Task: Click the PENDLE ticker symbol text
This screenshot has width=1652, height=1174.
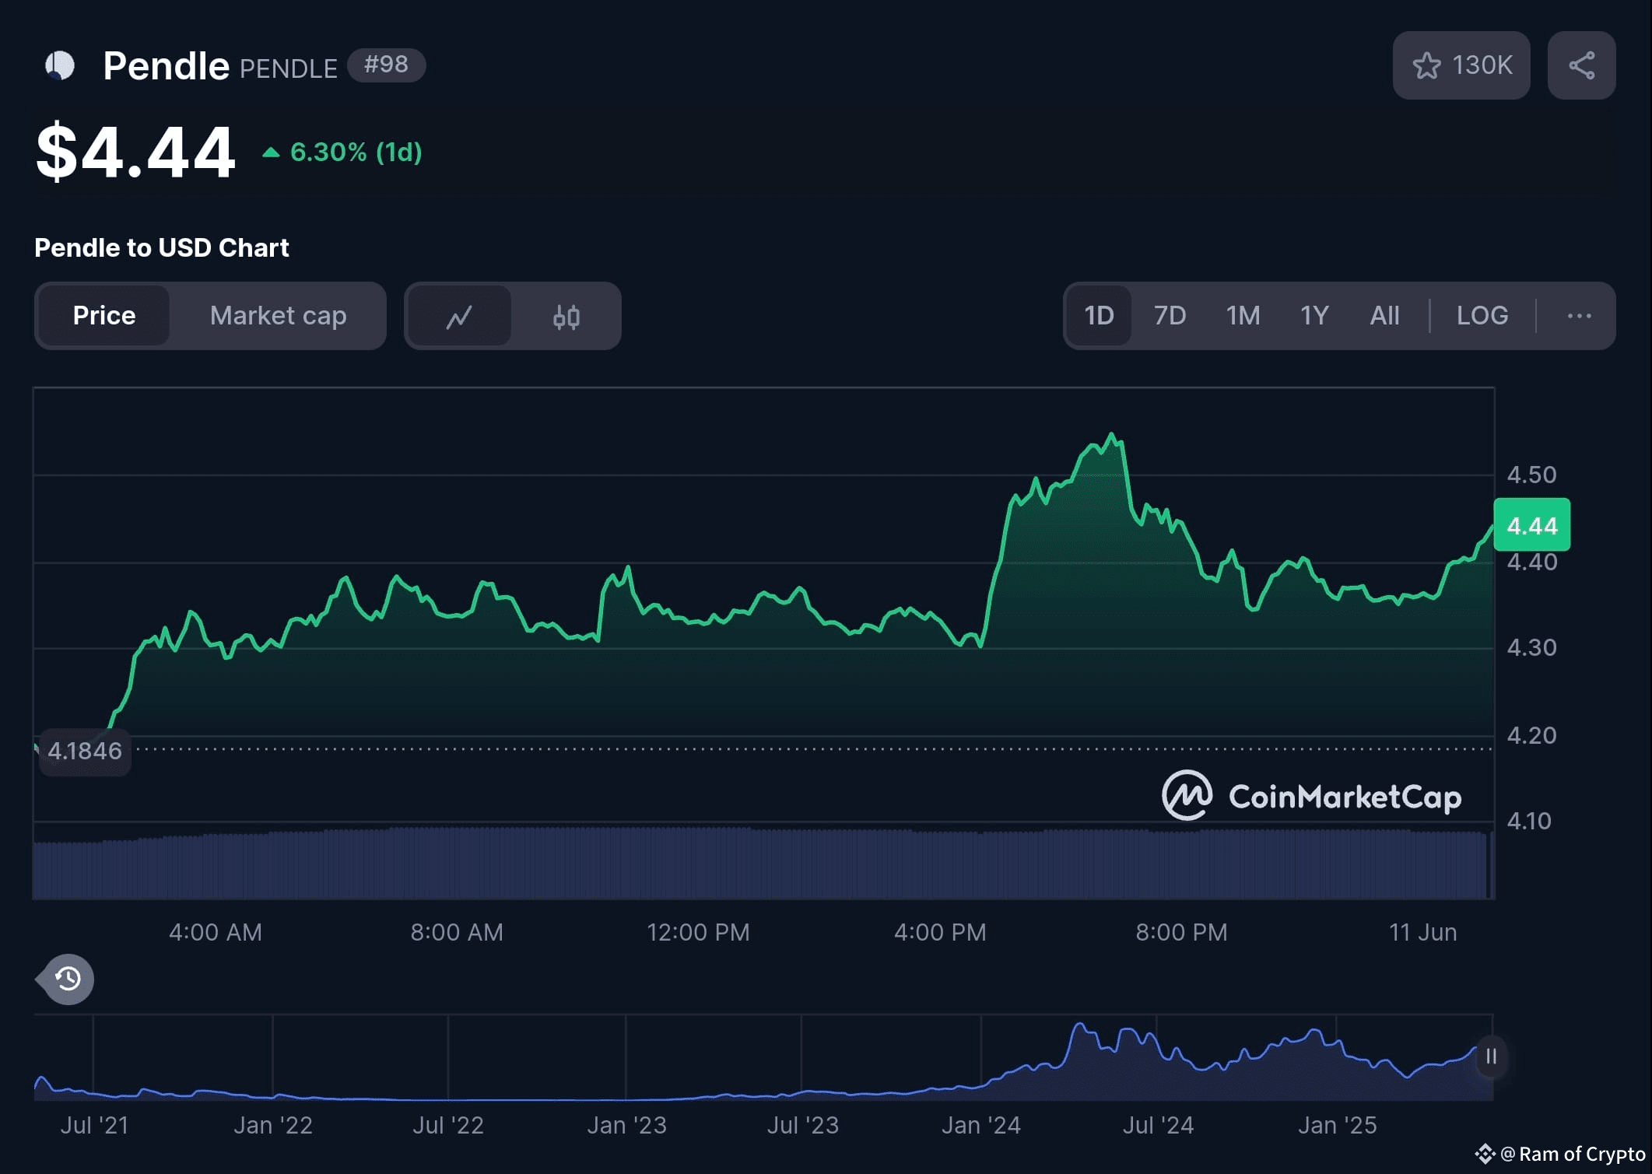Action: (288, 68)
